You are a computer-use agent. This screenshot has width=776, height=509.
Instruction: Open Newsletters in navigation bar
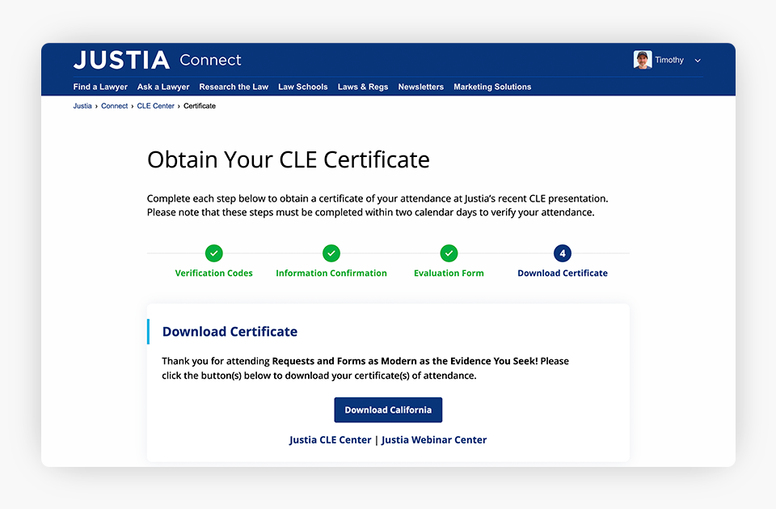[420, 87]
